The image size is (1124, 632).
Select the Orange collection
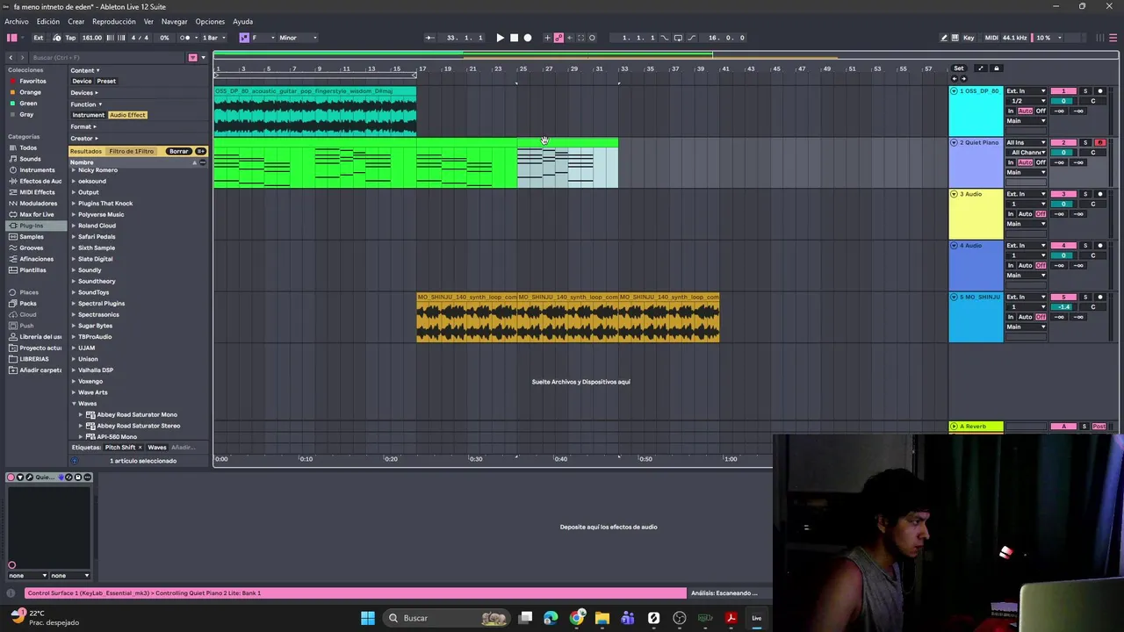tap(31, 92)
